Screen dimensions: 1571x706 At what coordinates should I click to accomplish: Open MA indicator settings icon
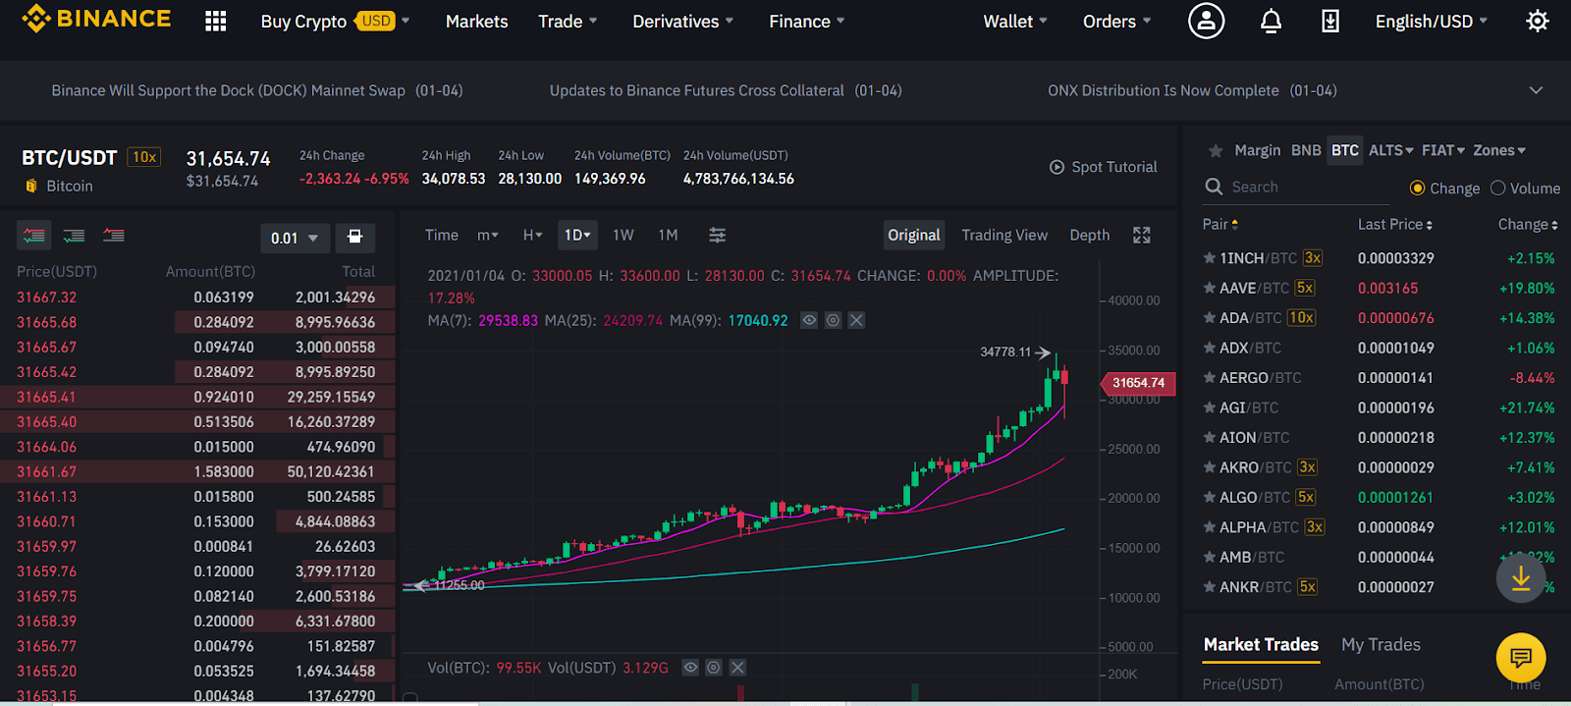point(833,320)
